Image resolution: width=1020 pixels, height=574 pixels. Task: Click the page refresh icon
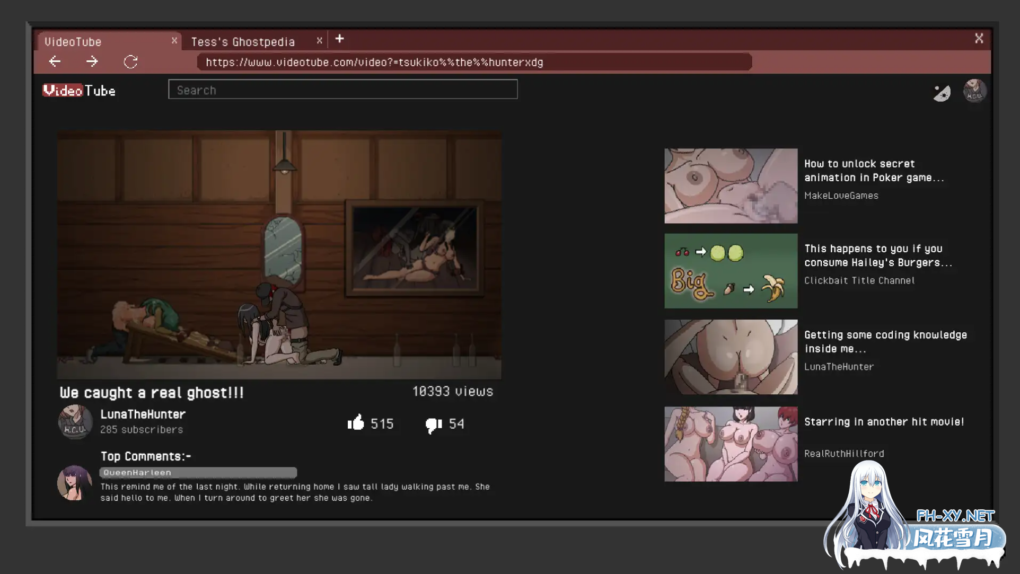(130, 61)
